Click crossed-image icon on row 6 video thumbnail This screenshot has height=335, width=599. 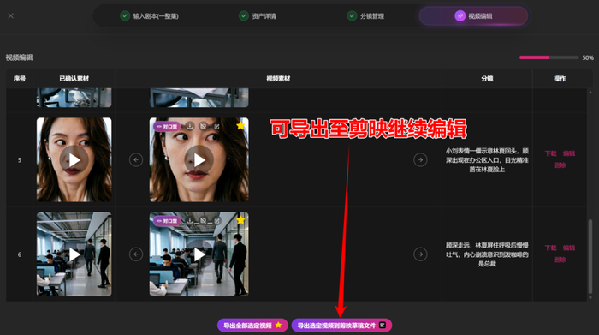204,221
